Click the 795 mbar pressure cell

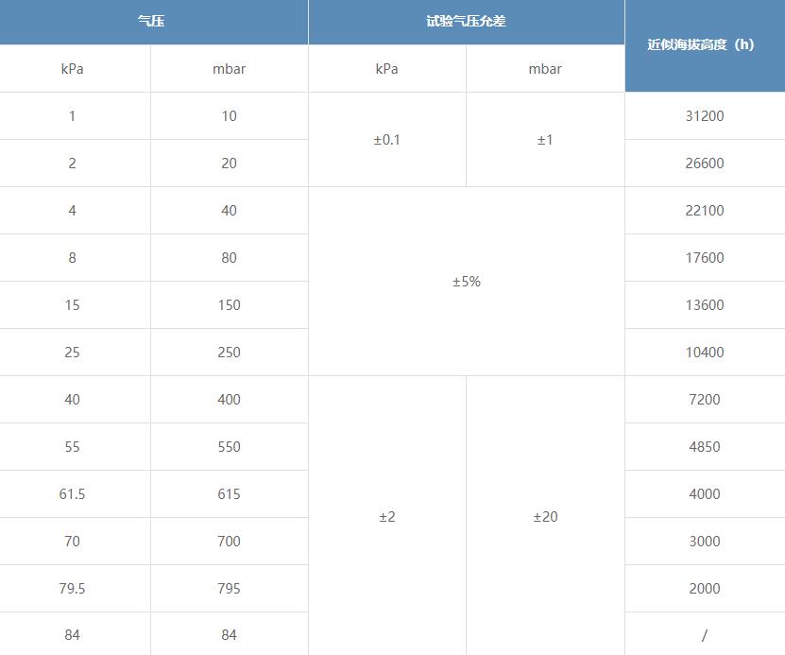pyautogui.click(x=229, y=589)
